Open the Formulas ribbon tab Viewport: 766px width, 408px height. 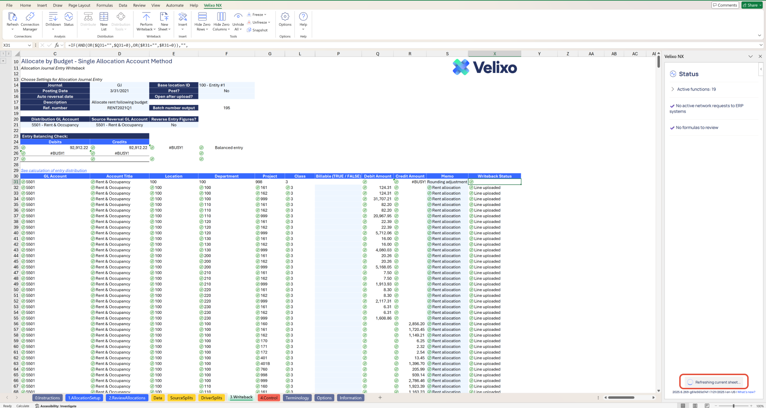pyautogui.click(x=104, y=5)
